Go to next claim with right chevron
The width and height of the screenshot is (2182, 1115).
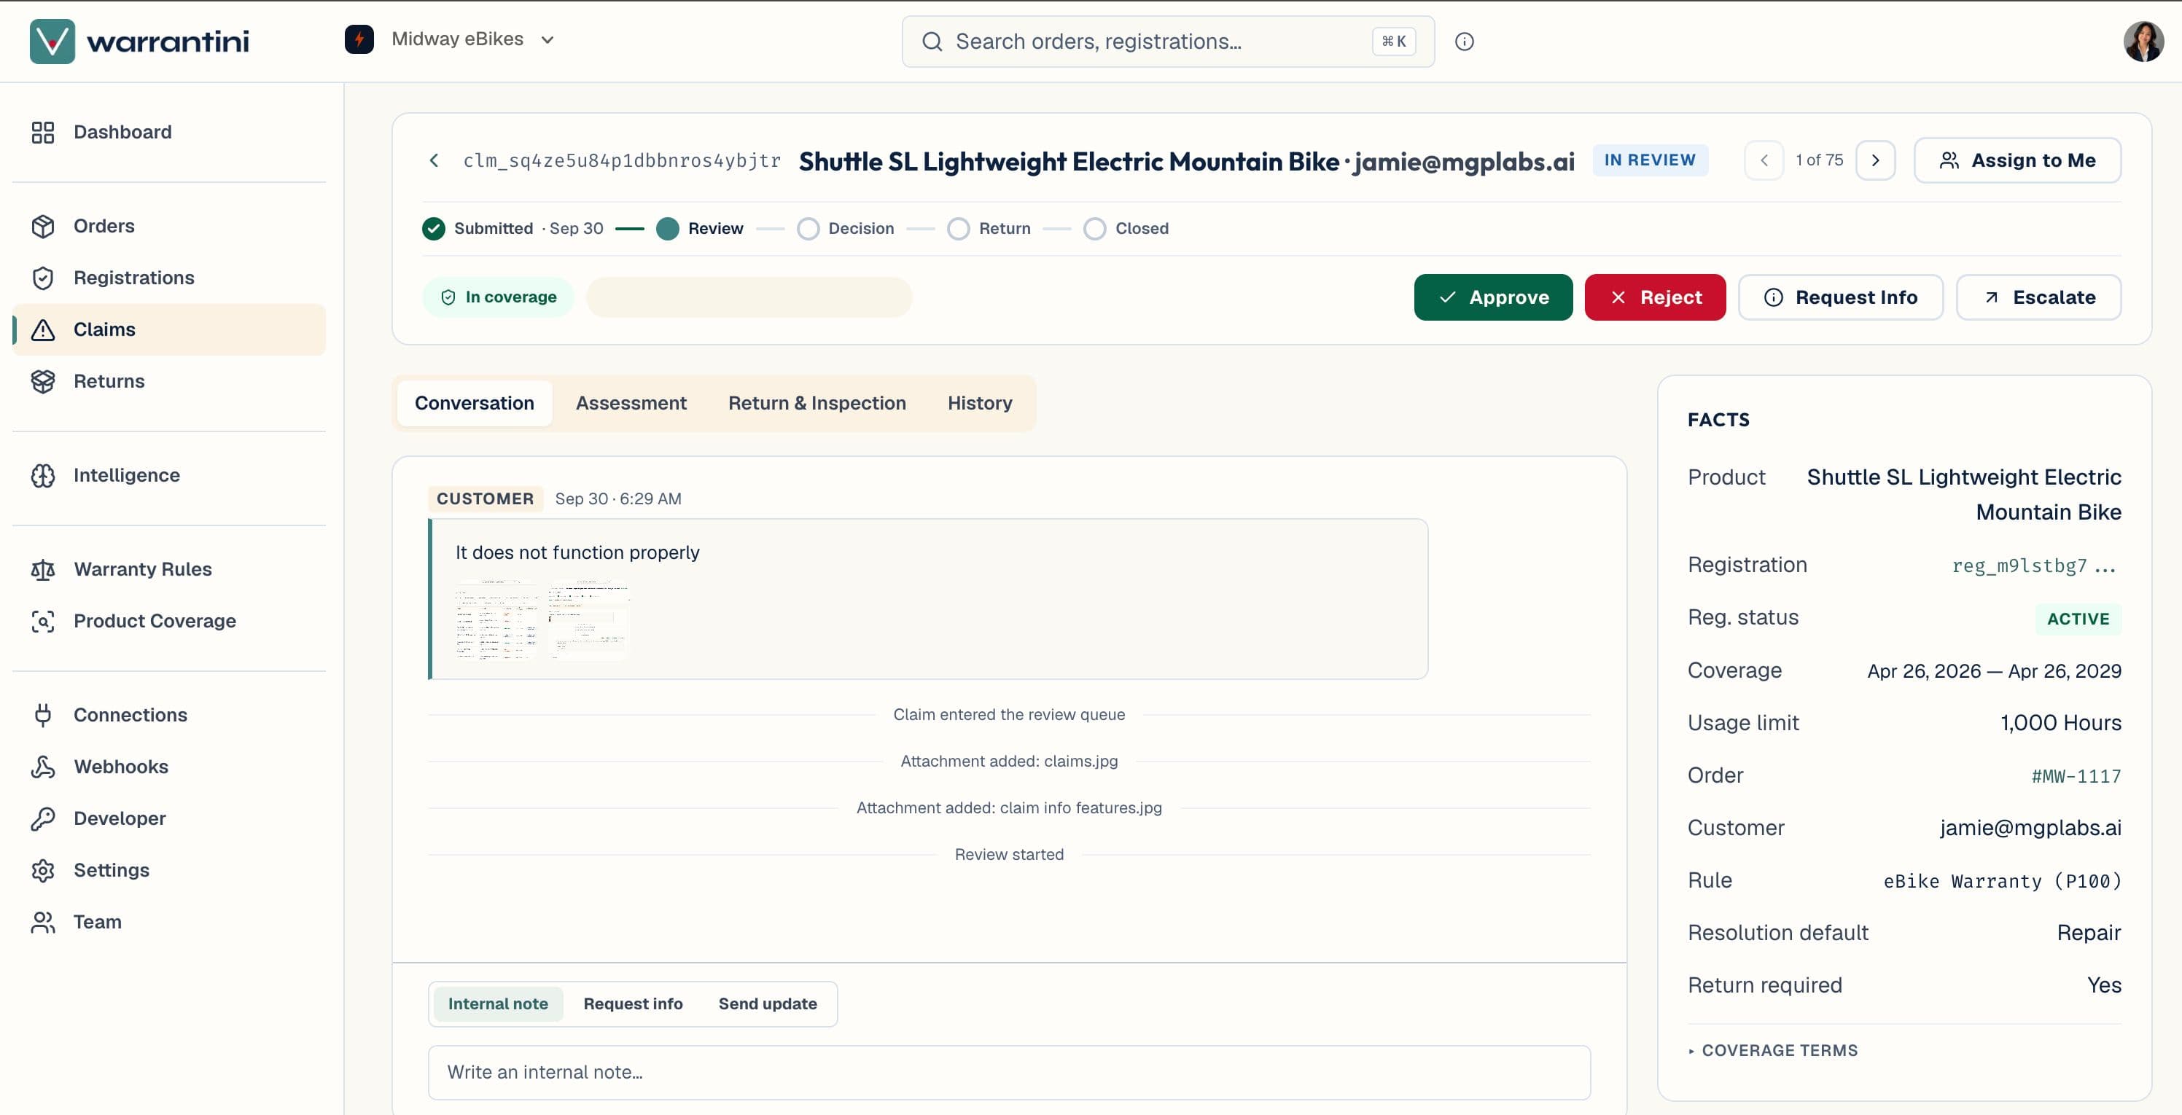[1874, 160]
